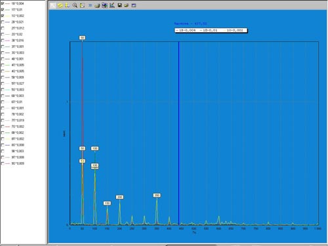Enable the series checkbox labeled 0.027
This screenshot has width=328, height=246.
click(x=3, y=83)
